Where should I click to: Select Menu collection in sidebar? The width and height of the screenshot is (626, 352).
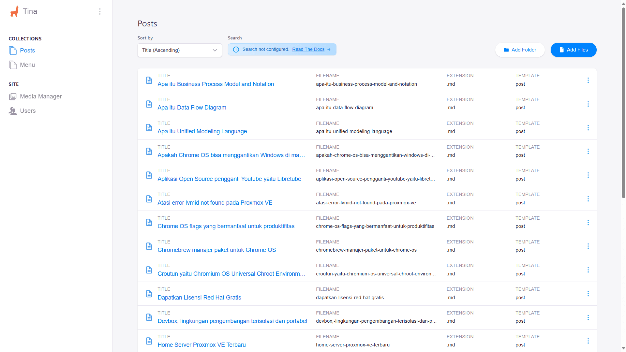(x=27, y=65)
